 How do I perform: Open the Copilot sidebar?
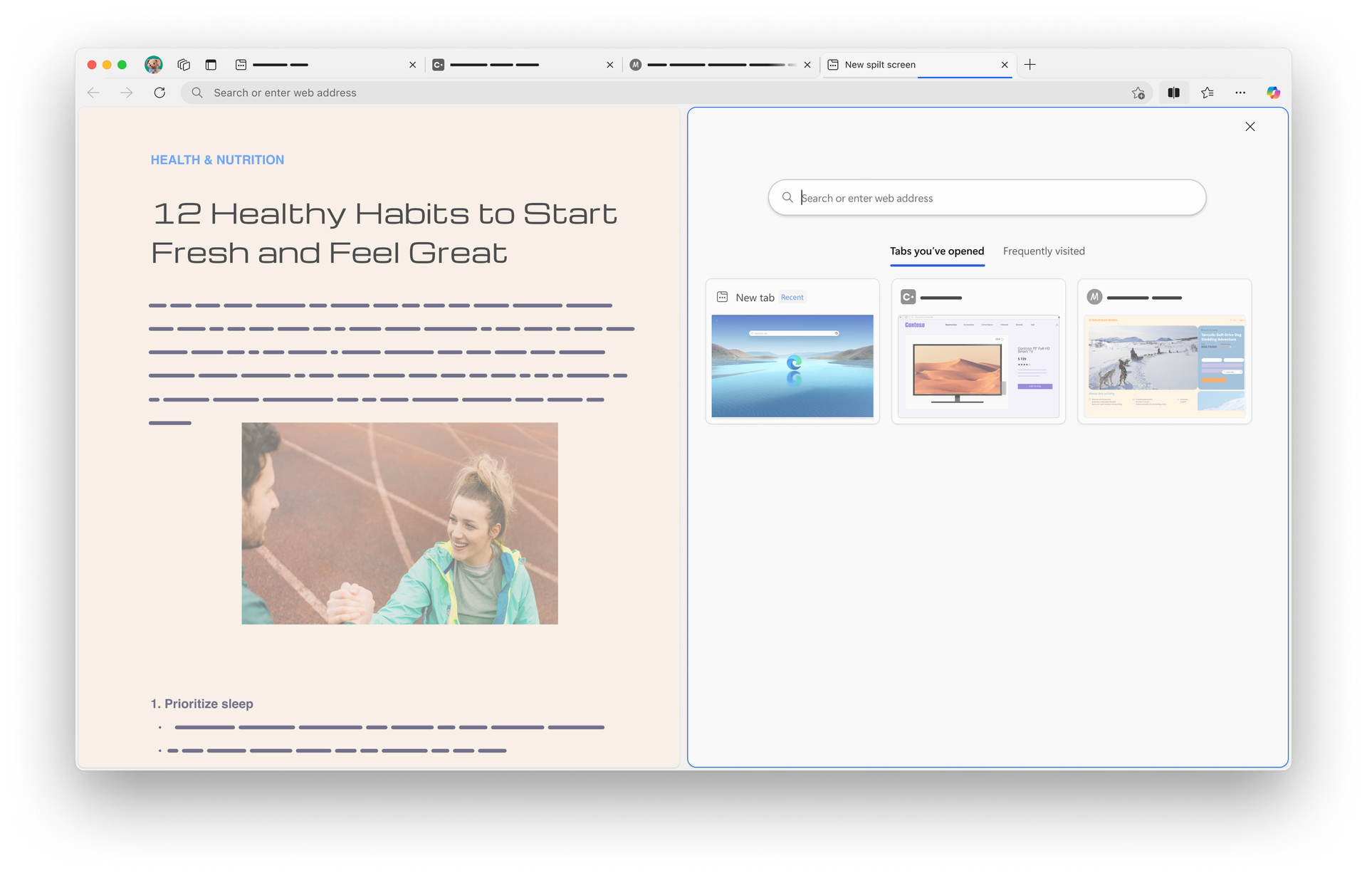pos(1274,93)
